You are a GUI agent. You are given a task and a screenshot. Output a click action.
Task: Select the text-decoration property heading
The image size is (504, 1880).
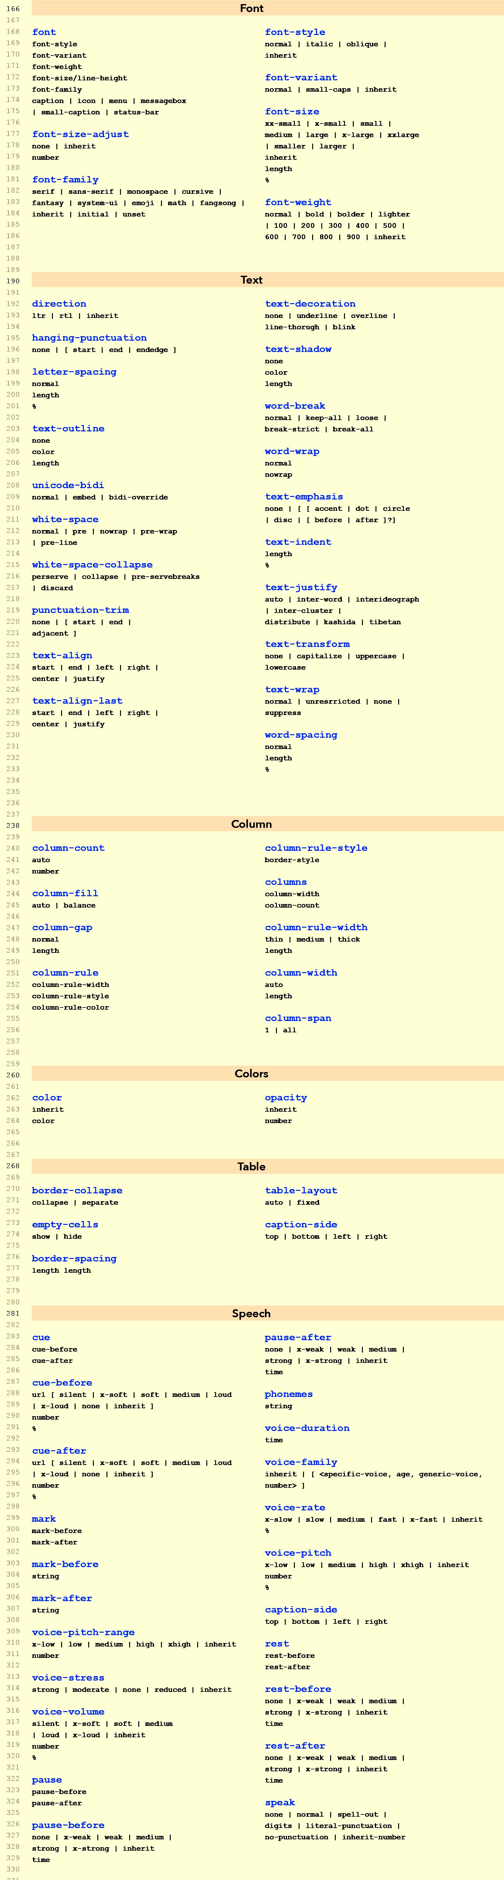pyautogui.click(x=310, y=303)
